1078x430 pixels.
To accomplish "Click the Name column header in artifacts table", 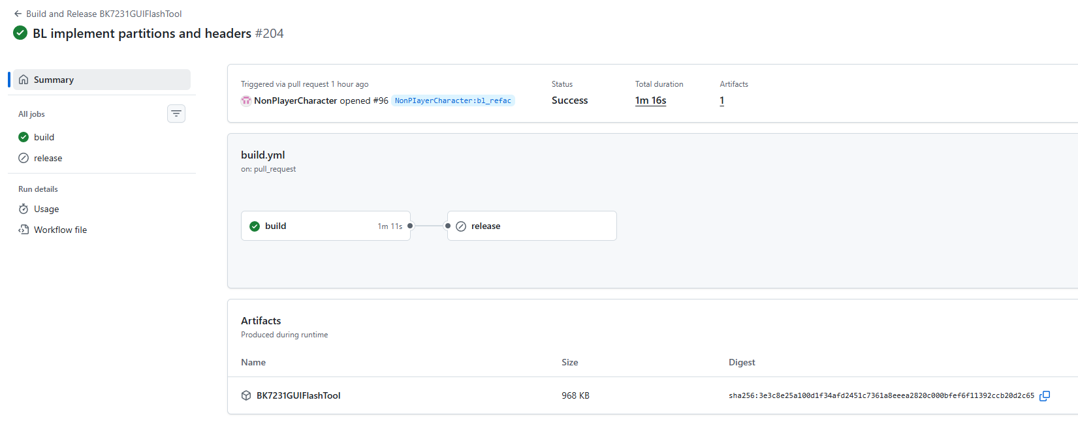I will point(253,362).
